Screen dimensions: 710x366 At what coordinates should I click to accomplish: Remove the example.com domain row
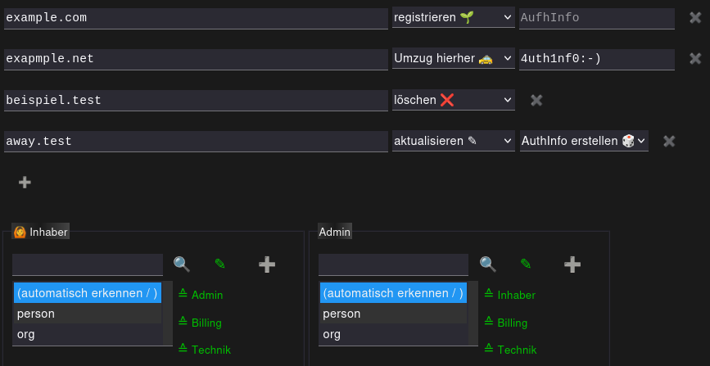695,18
